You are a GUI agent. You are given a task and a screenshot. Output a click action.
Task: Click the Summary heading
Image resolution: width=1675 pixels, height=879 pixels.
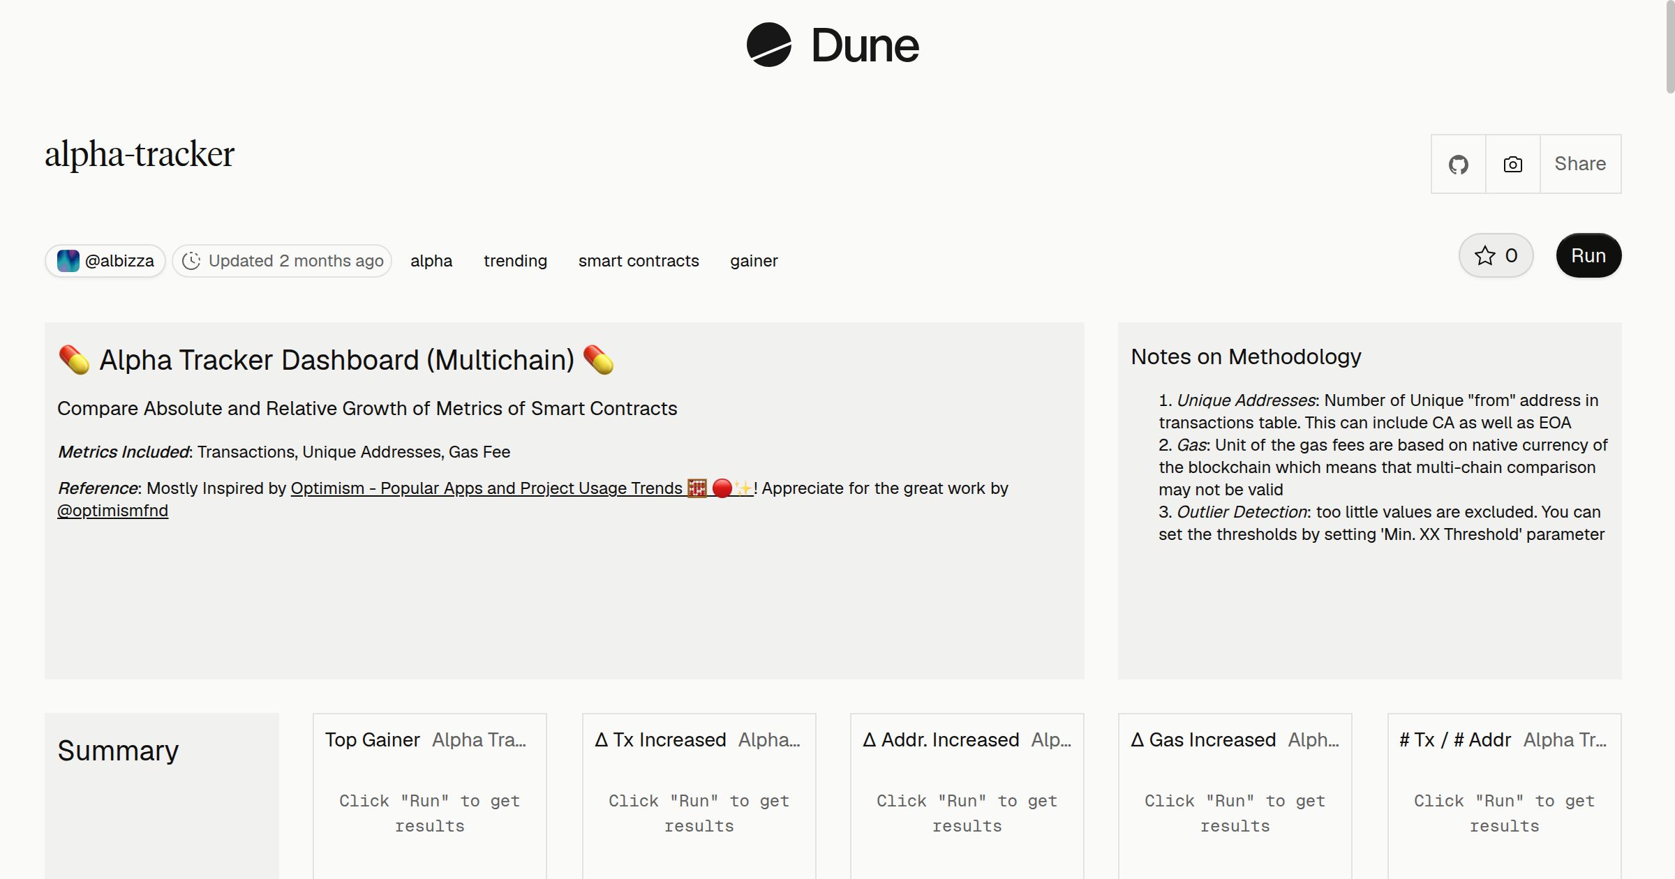[x=118, y=751]
